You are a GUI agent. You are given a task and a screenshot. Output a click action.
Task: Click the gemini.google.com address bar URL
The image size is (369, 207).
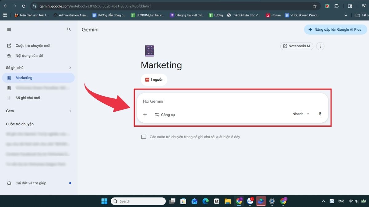[95, 6]
